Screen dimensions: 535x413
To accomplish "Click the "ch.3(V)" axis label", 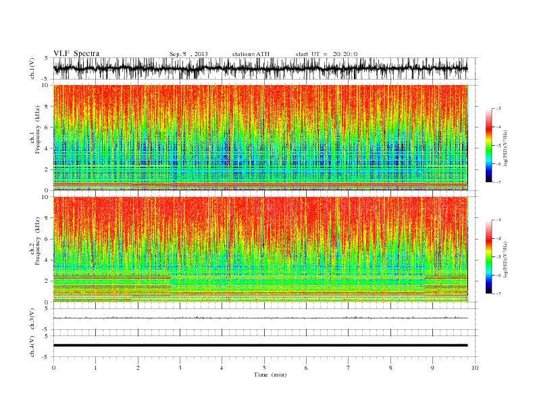I will pyautogui.click(x=32, y=319).
